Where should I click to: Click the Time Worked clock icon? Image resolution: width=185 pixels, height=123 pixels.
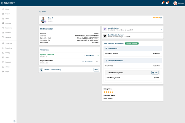click(x=106, y=49)
